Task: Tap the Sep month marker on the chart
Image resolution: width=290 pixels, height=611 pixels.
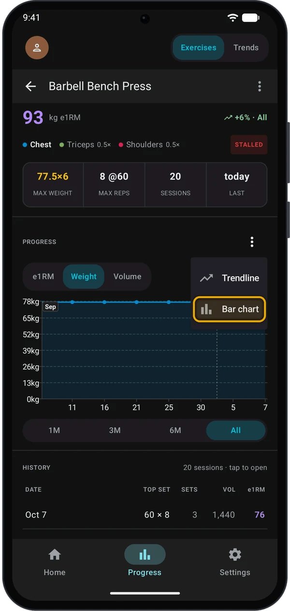Action: pos(50,307)
